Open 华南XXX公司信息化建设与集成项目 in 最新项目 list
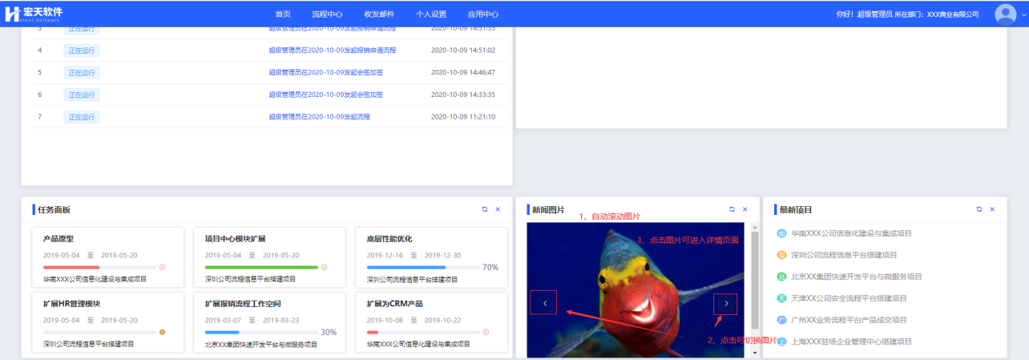1029x360 pixels. pyautogui.click(x=851, y=233)
